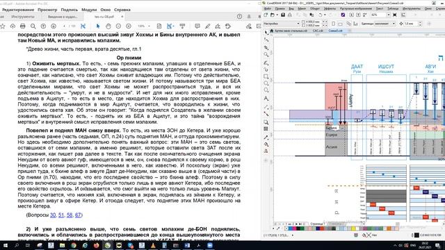Select the Rectangle tool in CorelDRAW
Screen dimensions: 445x250
(x=266, y=76)
